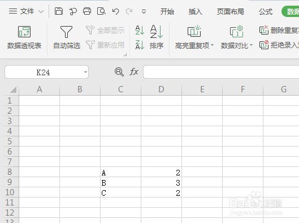This screenshot has width=299, height=223.
Task: Select column D header
Action: tap(161, 89)
